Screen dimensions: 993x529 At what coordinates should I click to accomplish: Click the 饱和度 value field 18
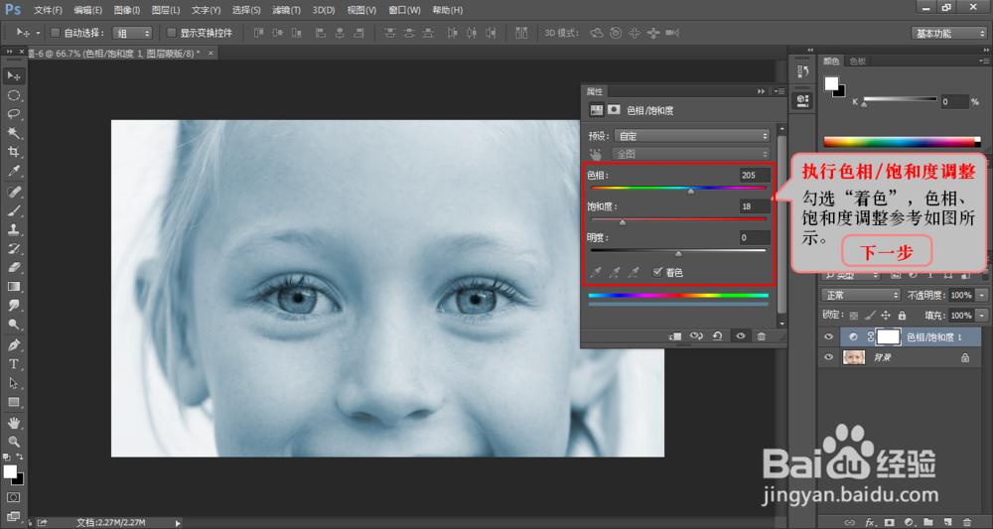click(755, 206)
